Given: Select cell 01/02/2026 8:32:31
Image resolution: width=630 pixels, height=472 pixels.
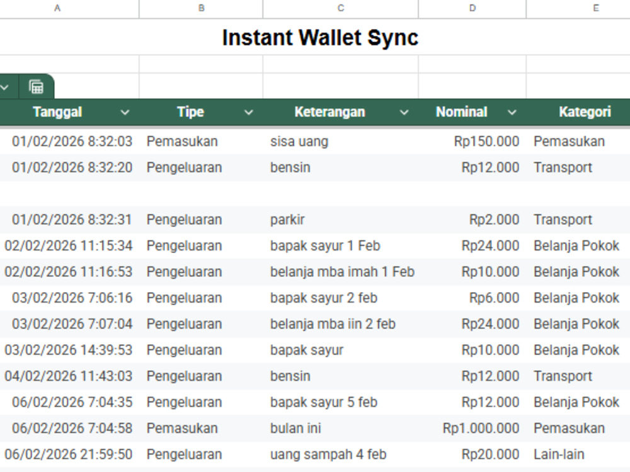Looking at the screenshot, I should (69, 220).
